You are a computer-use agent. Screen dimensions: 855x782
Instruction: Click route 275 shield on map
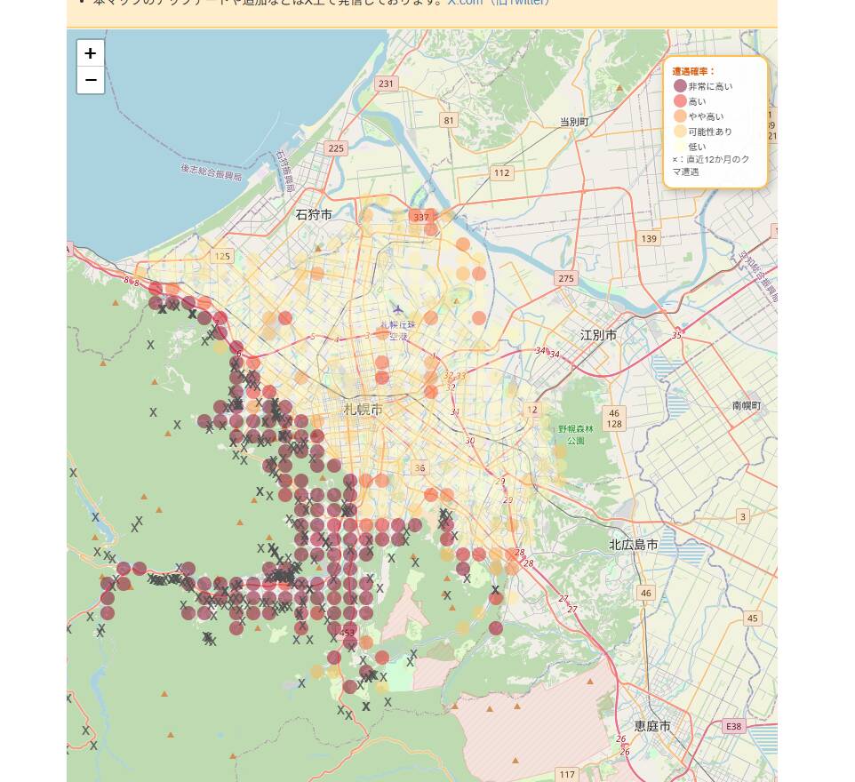click(x=566, y=278)
